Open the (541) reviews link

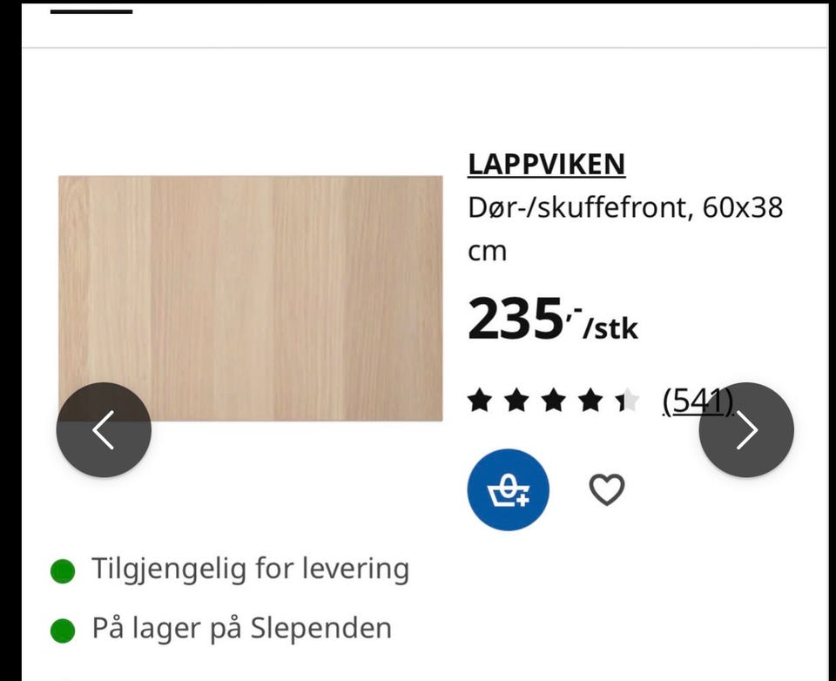pyautogui.click(x=698, y=401)
